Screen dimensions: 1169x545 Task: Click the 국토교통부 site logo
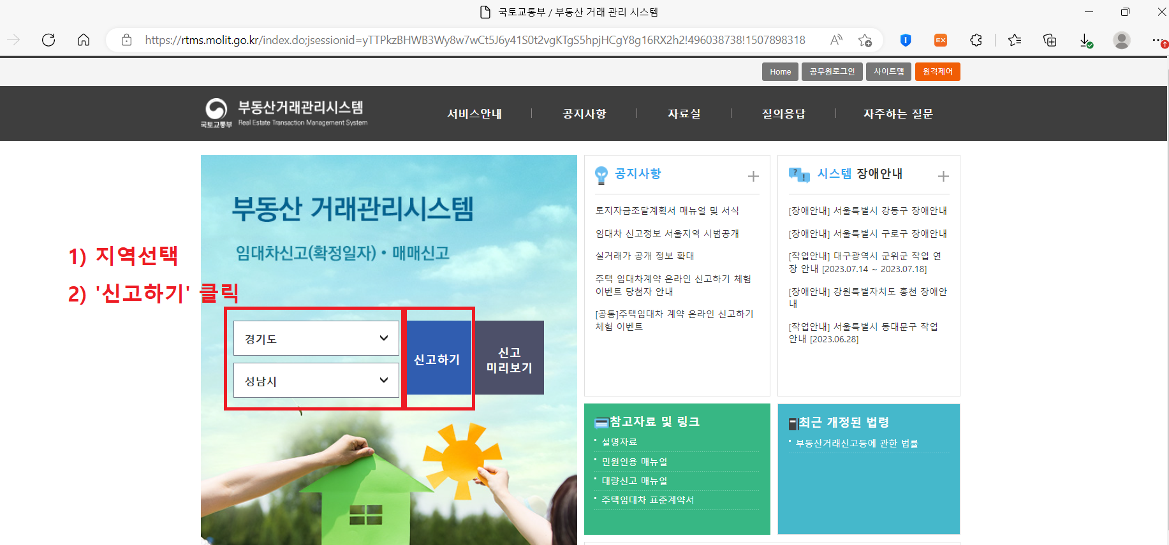(284, 113)
